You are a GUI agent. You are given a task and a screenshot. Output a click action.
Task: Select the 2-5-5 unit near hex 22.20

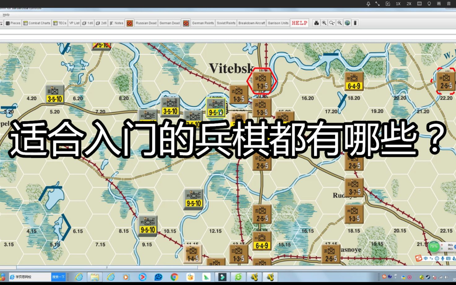tap(446, 81)
